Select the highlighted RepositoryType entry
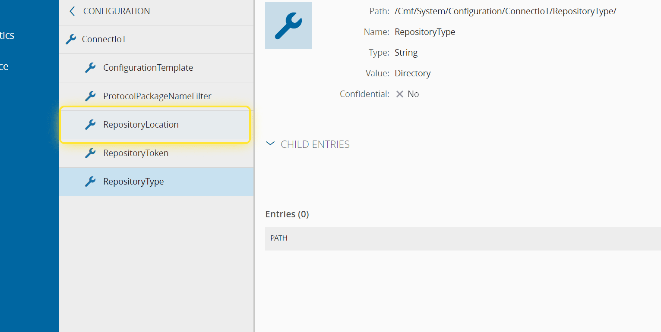661x332 pixels. click(x=133, y=182)
